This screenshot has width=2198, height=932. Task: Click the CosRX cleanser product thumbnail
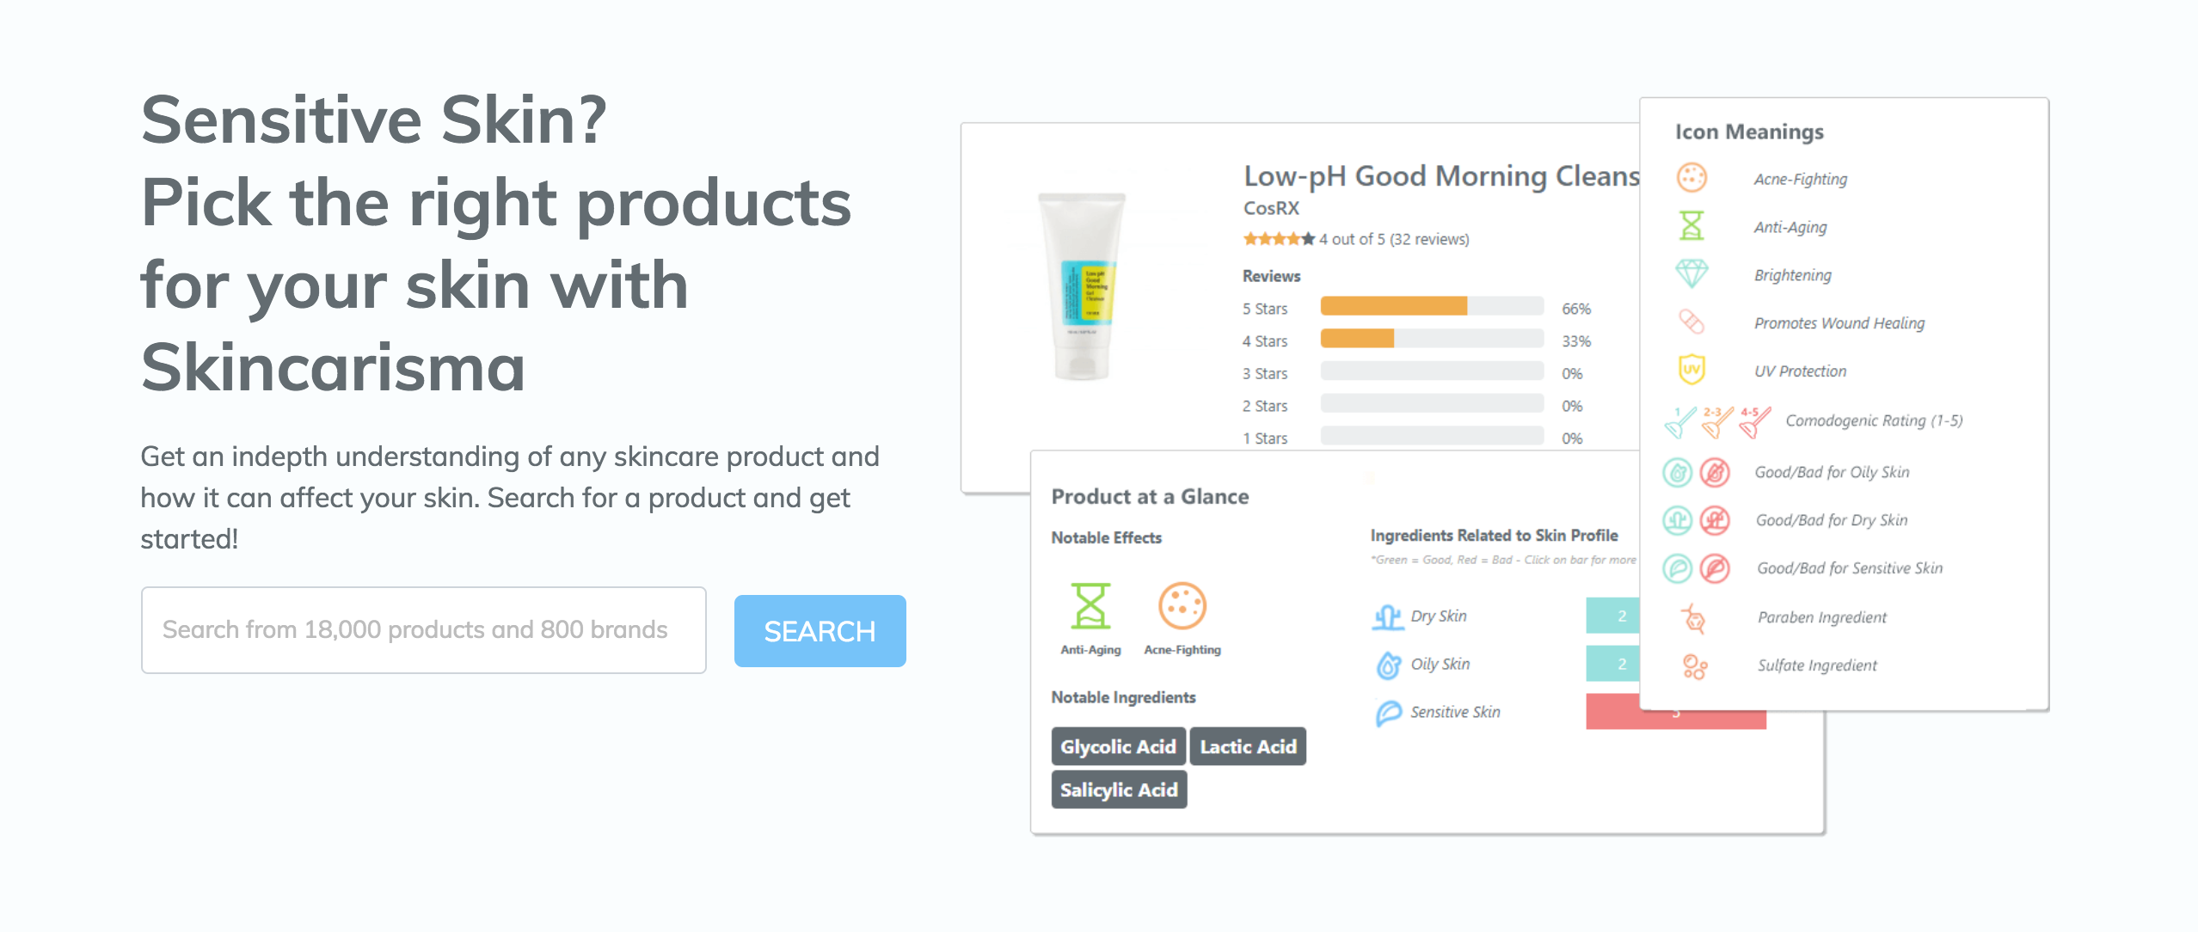[1083, 286]
